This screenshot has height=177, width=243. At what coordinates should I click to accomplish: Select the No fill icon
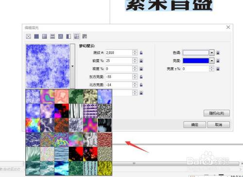(28, 36)
